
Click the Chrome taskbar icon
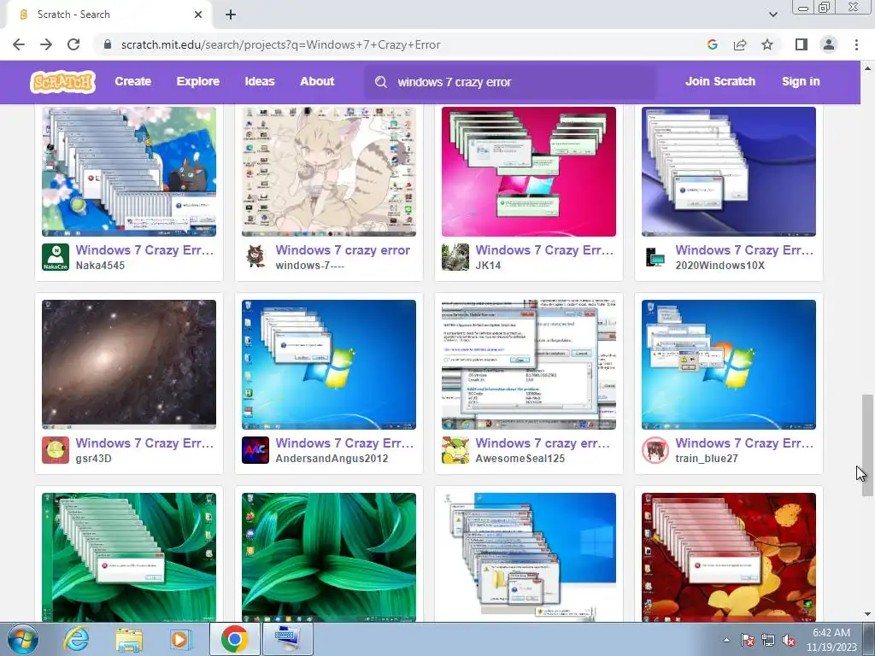coord(234,639)
